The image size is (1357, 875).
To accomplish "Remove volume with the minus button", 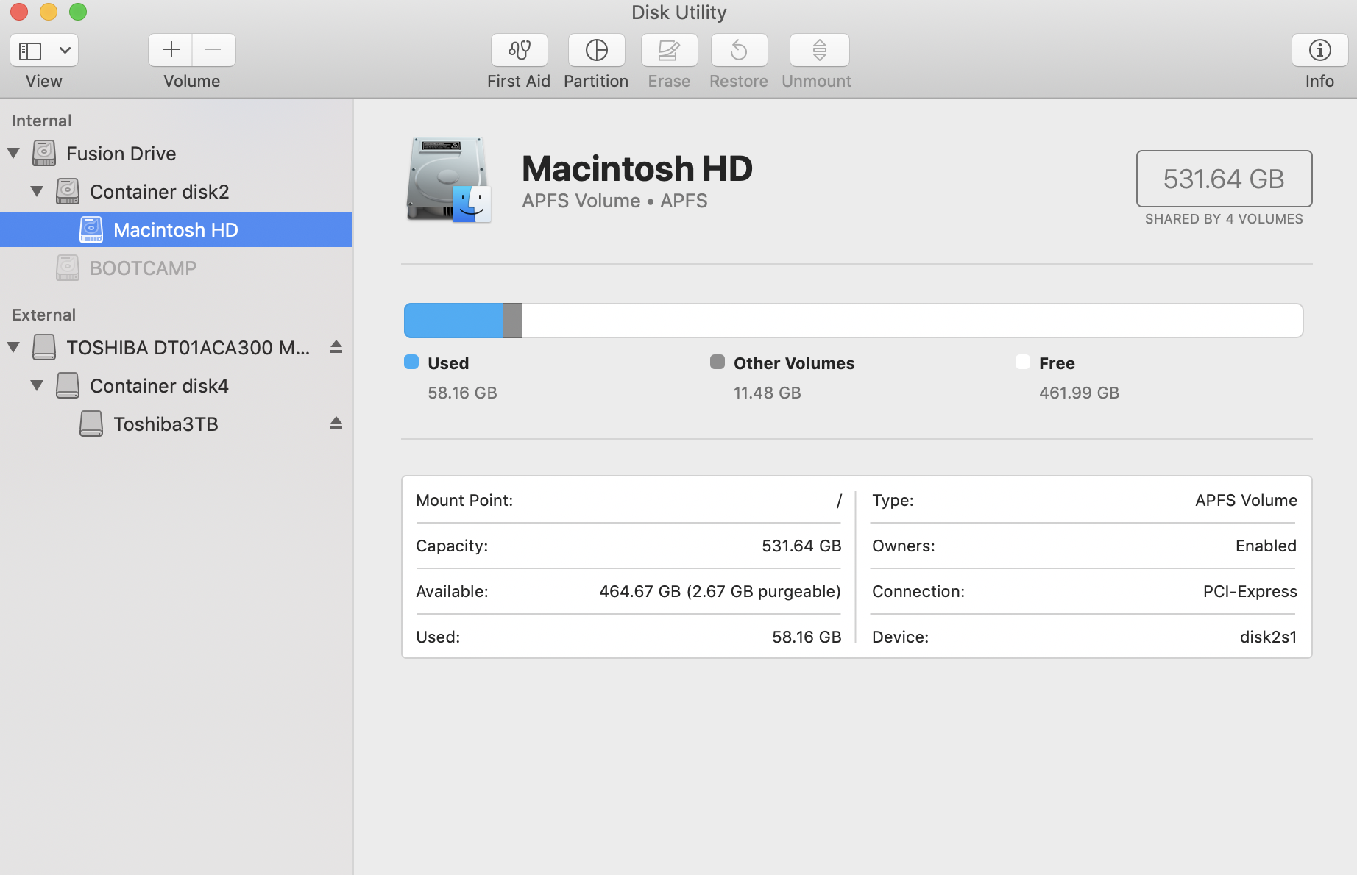I will click(213, 50).
